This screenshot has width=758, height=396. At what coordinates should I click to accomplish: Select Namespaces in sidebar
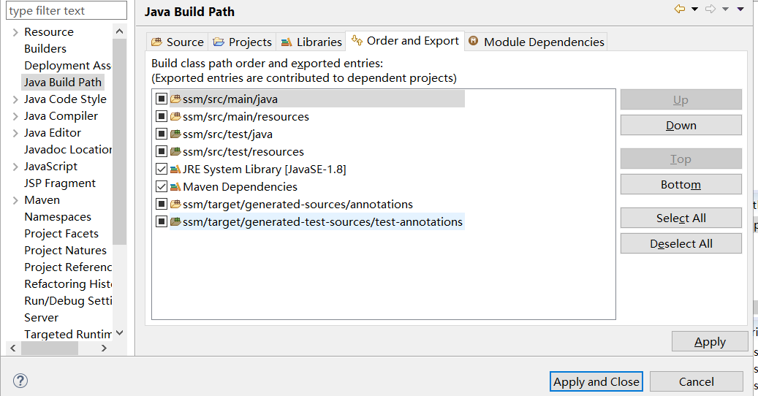(58, 217)
